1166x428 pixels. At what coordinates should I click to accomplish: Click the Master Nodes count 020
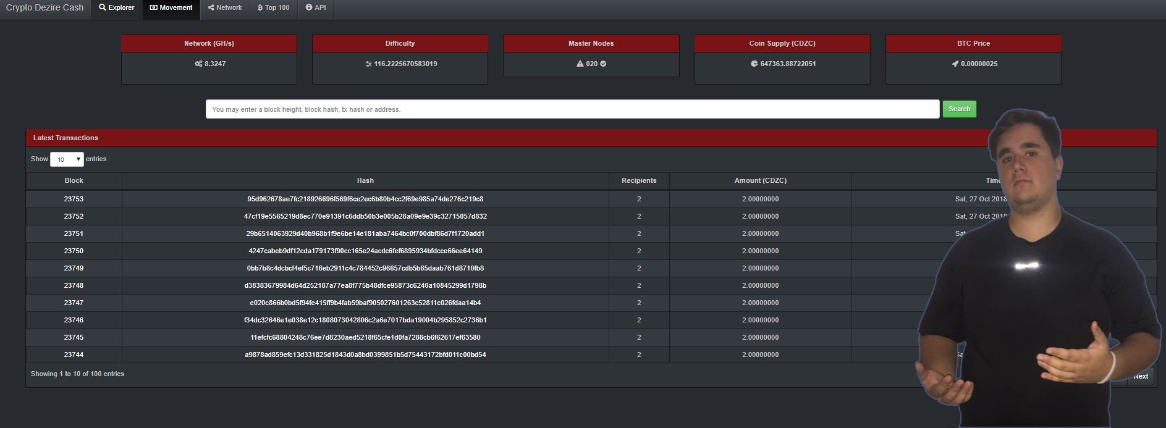591,64
